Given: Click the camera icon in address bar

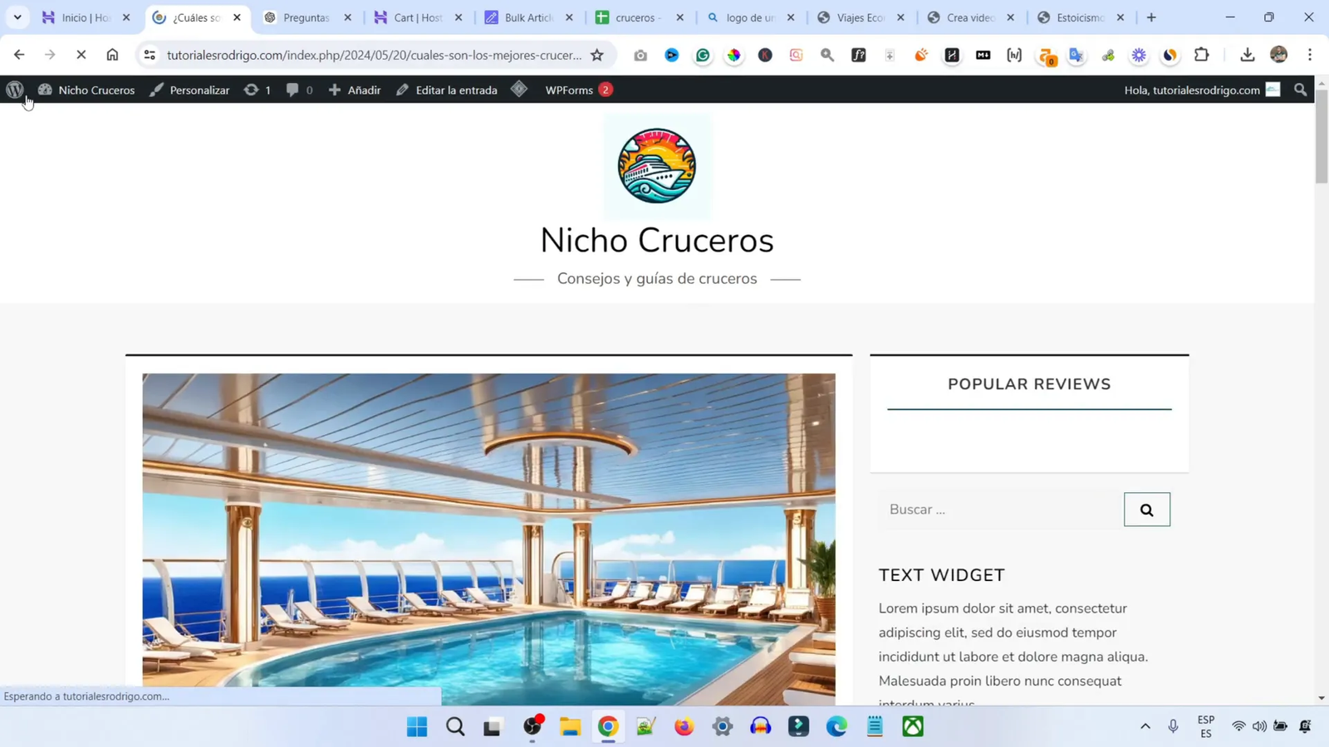Looking at the screenshot, I should (640, 55).
